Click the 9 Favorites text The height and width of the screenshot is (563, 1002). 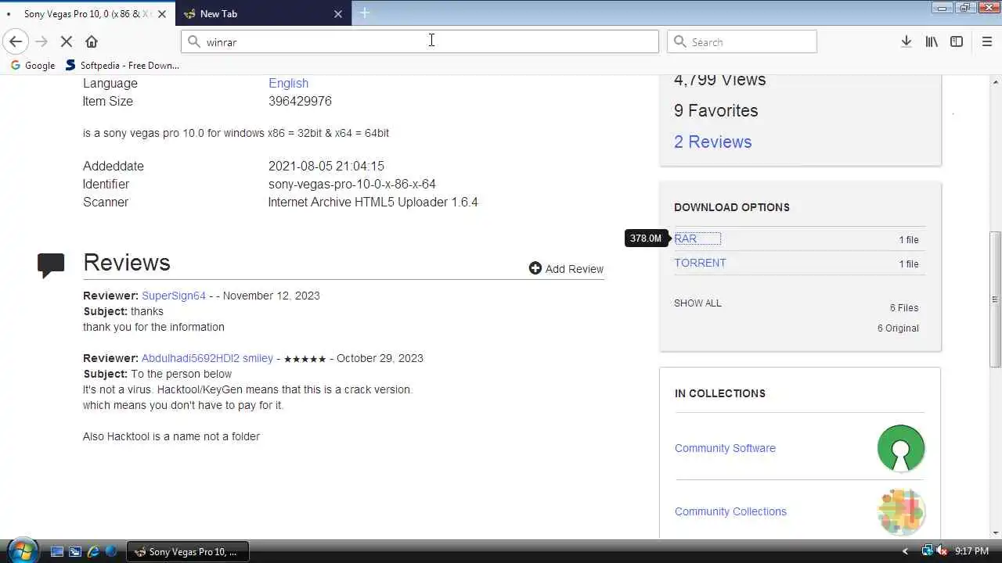[x=716, y=110]
